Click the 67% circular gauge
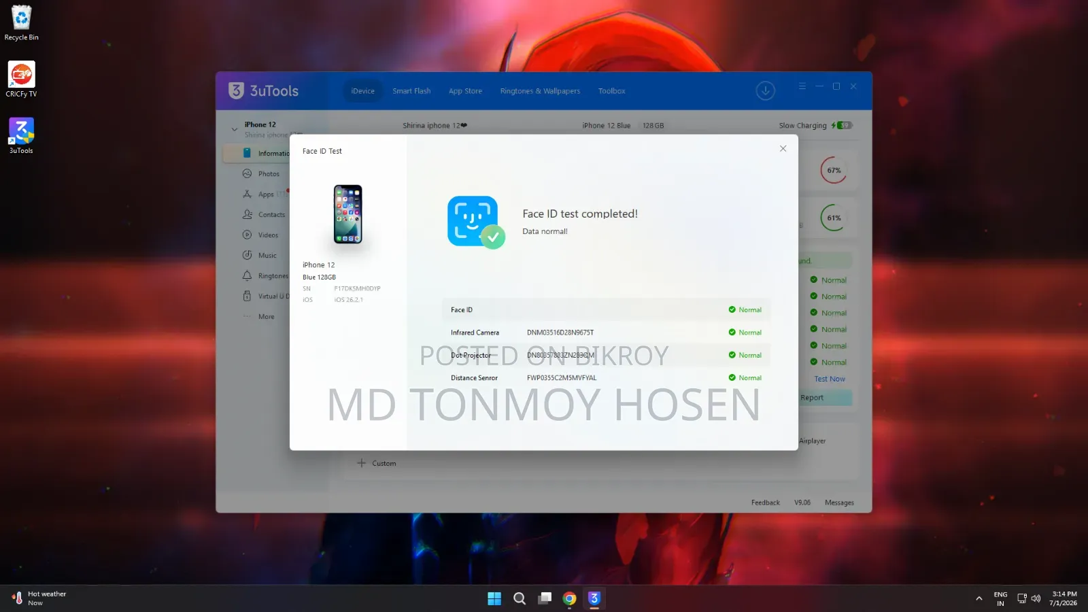The width and height of the screenshot is (1088, 612). (x=834, y=170)
